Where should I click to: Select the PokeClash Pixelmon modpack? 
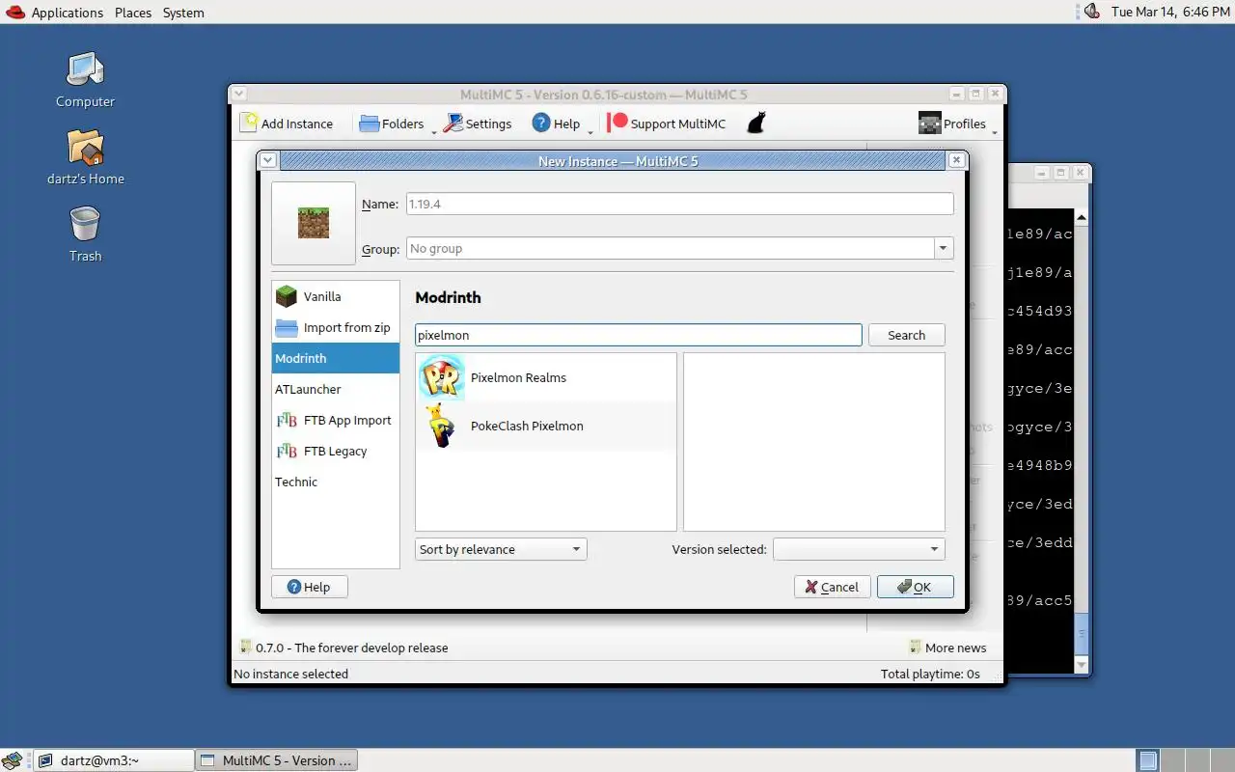click(x=546, y=426)
